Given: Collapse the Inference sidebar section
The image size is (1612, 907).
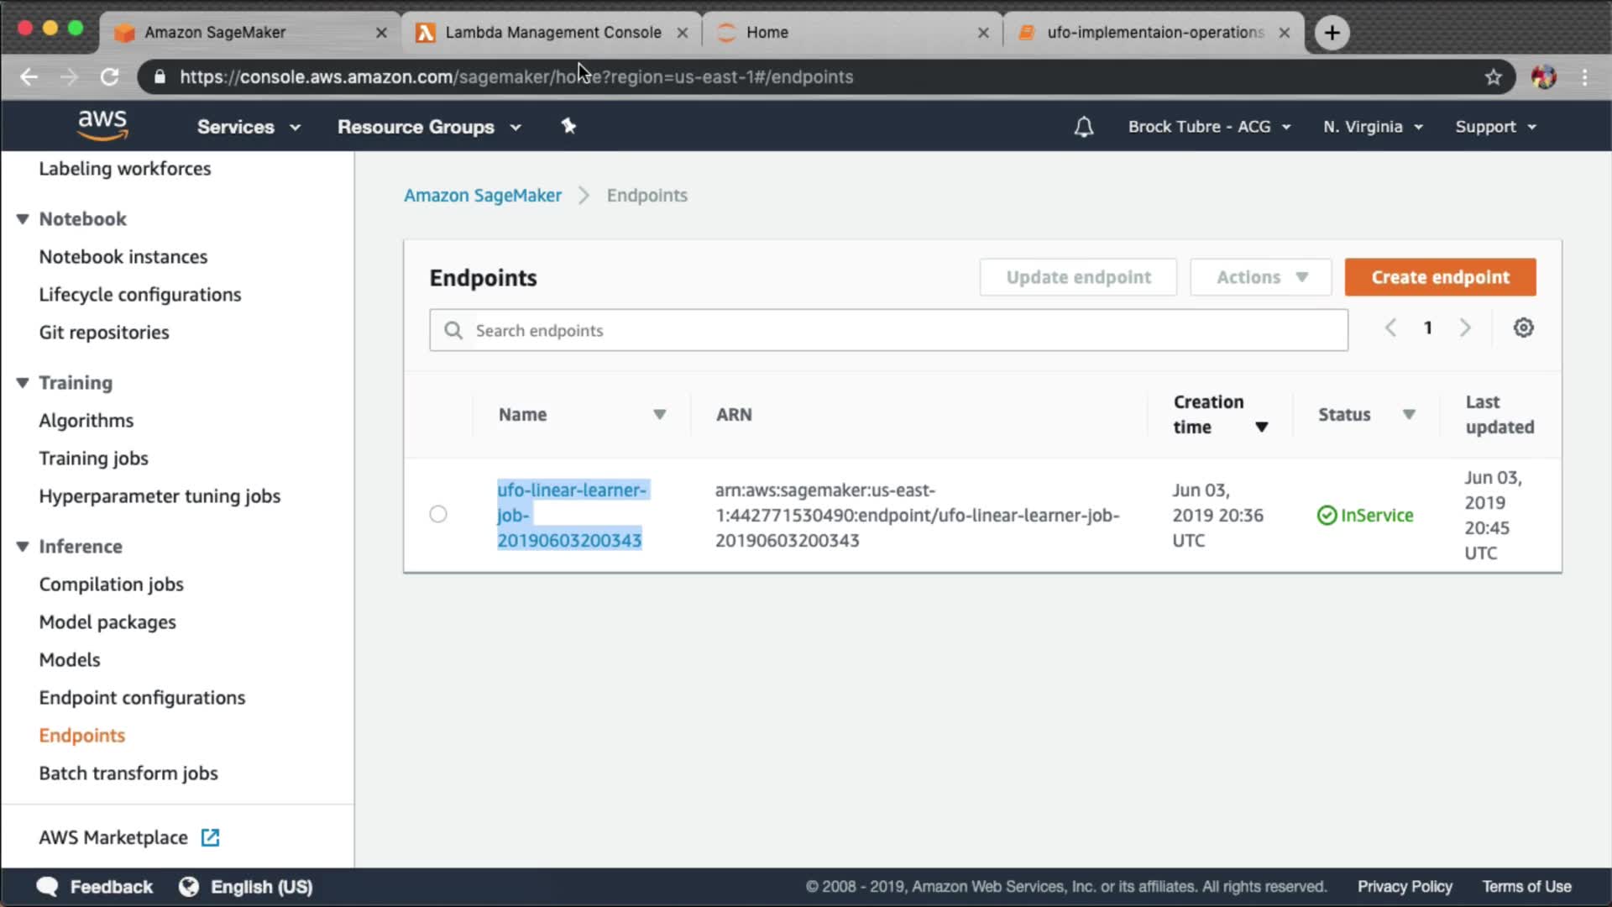Looking at the screenshot, I should [x=23, y=546].
